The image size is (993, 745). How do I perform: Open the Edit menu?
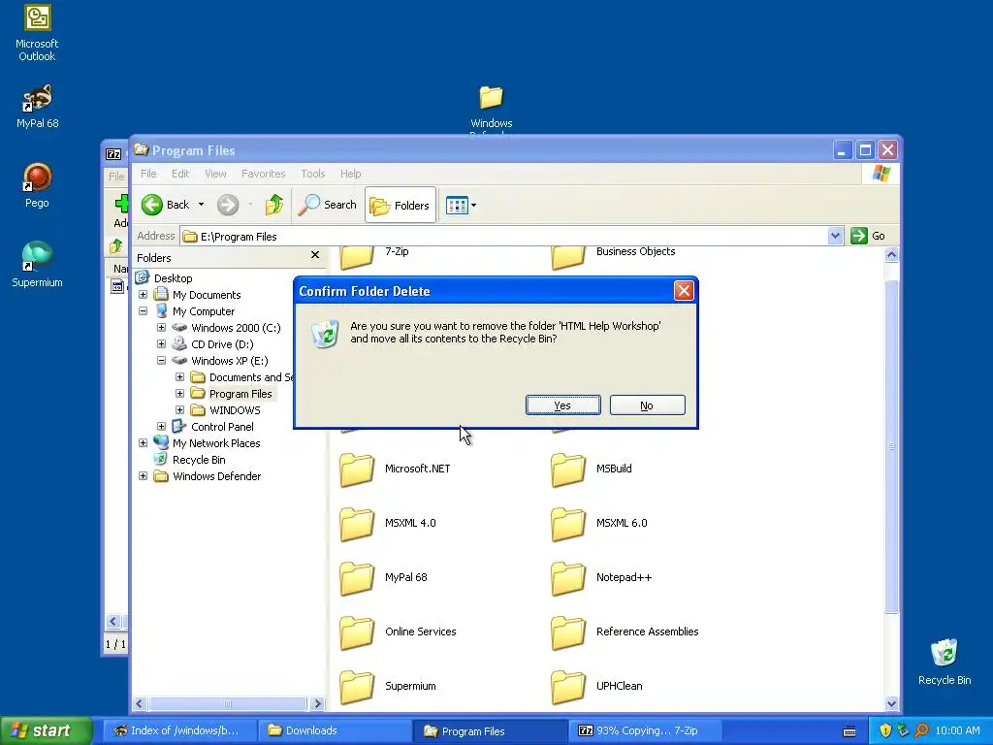click(179, 174)
